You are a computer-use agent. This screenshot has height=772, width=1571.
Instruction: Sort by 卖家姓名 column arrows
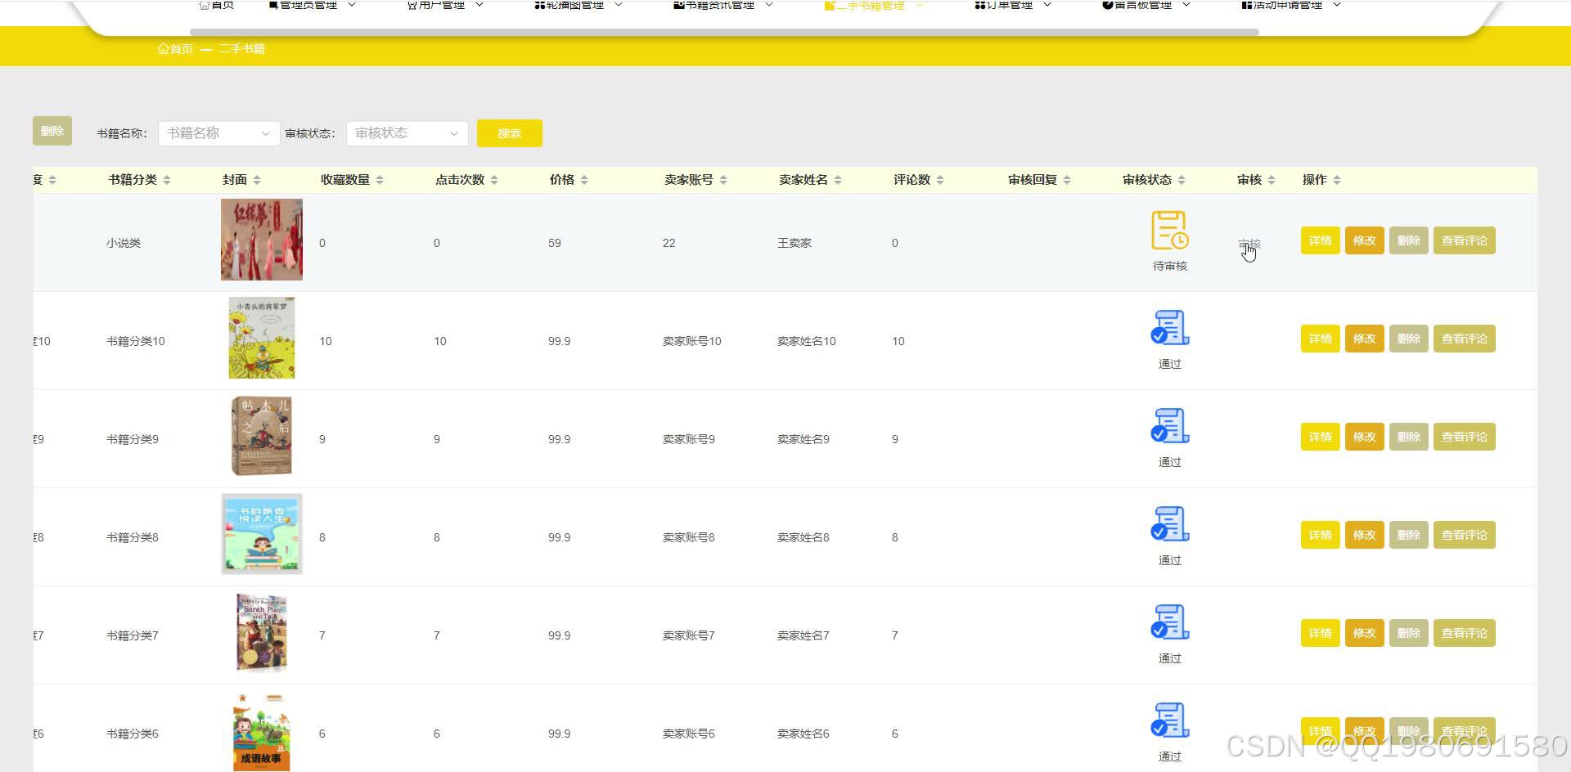pos(838,180)
